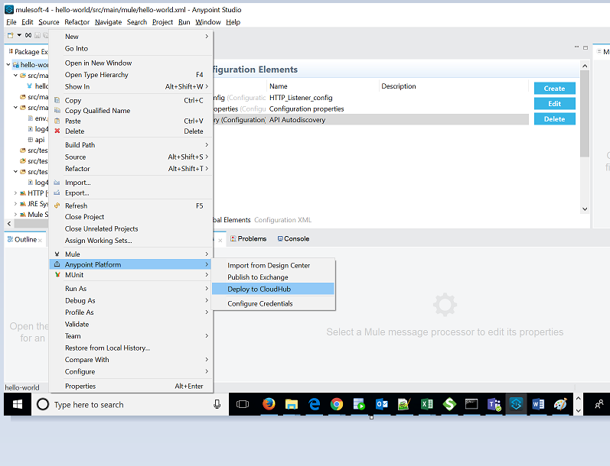Click the Create button

coord(554,89)
